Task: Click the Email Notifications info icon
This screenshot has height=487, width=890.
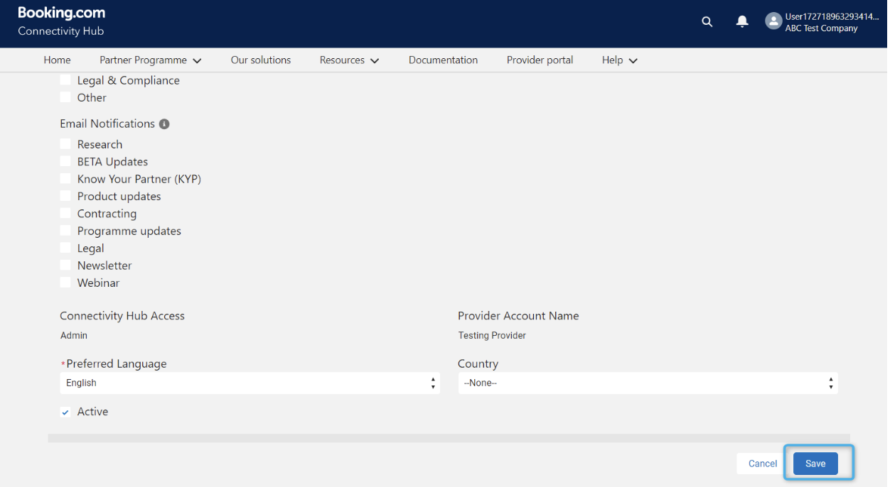Action: tap(164, 124)
